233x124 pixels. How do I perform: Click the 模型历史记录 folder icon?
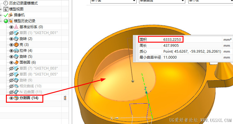coord(11,21)
